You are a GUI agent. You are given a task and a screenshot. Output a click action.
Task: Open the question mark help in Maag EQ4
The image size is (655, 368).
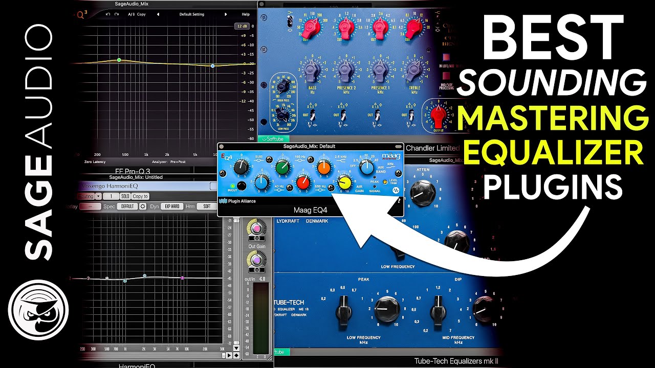point(399,201)
